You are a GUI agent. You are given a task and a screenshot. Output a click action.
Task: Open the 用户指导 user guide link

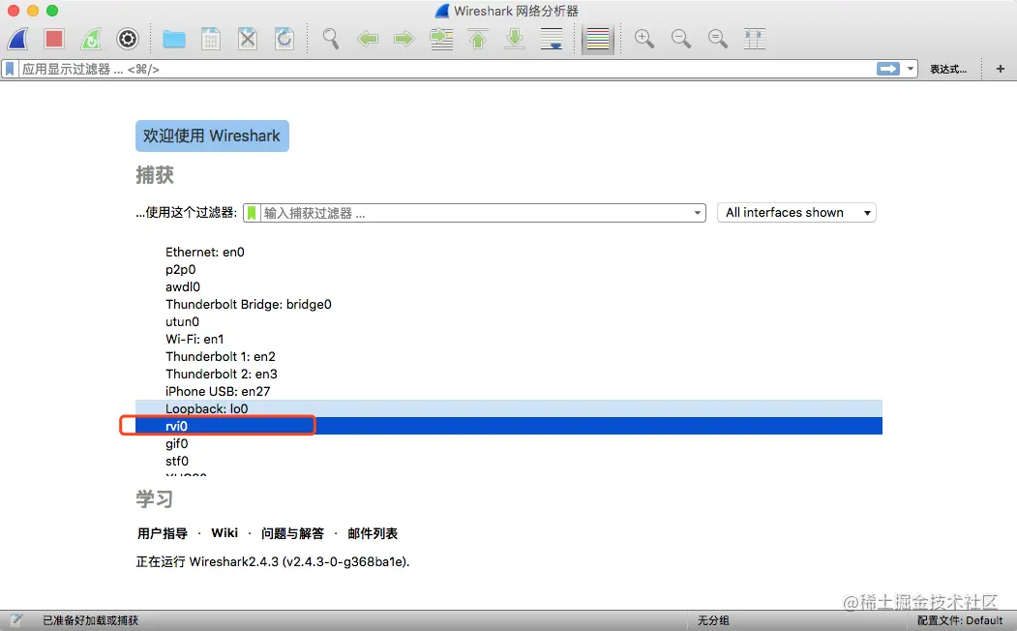(x=163, y=533)
